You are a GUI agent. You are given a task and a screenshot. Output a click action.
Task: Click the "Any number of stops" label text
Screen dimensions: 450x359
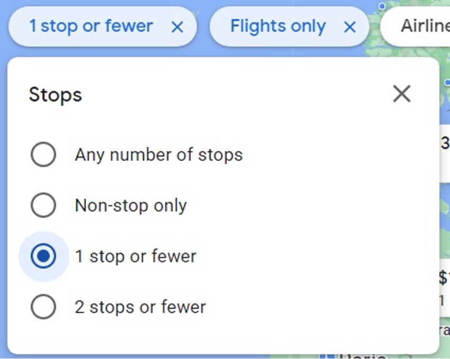[159, 155]
